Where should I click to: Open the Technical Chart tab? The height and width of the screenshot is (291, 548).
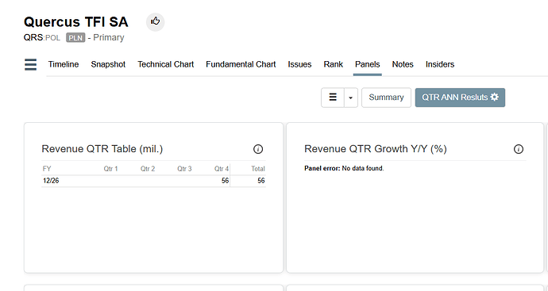click(x=166, y=64)
